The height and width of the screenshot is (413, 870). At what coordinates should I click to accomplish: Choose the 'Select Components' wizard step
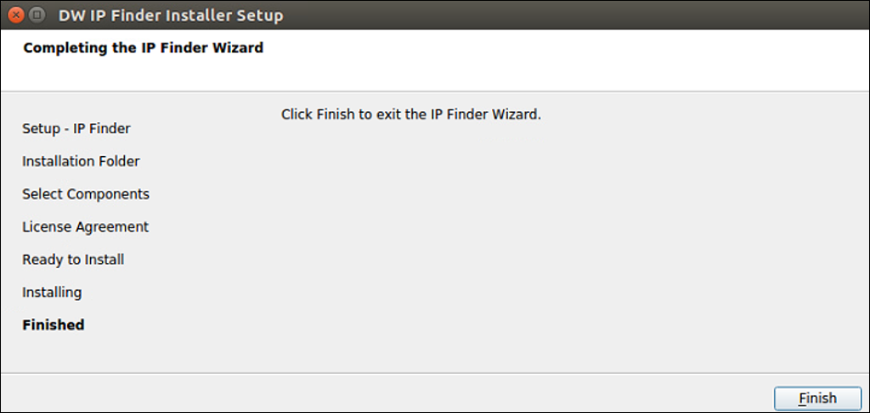[86, 194]
